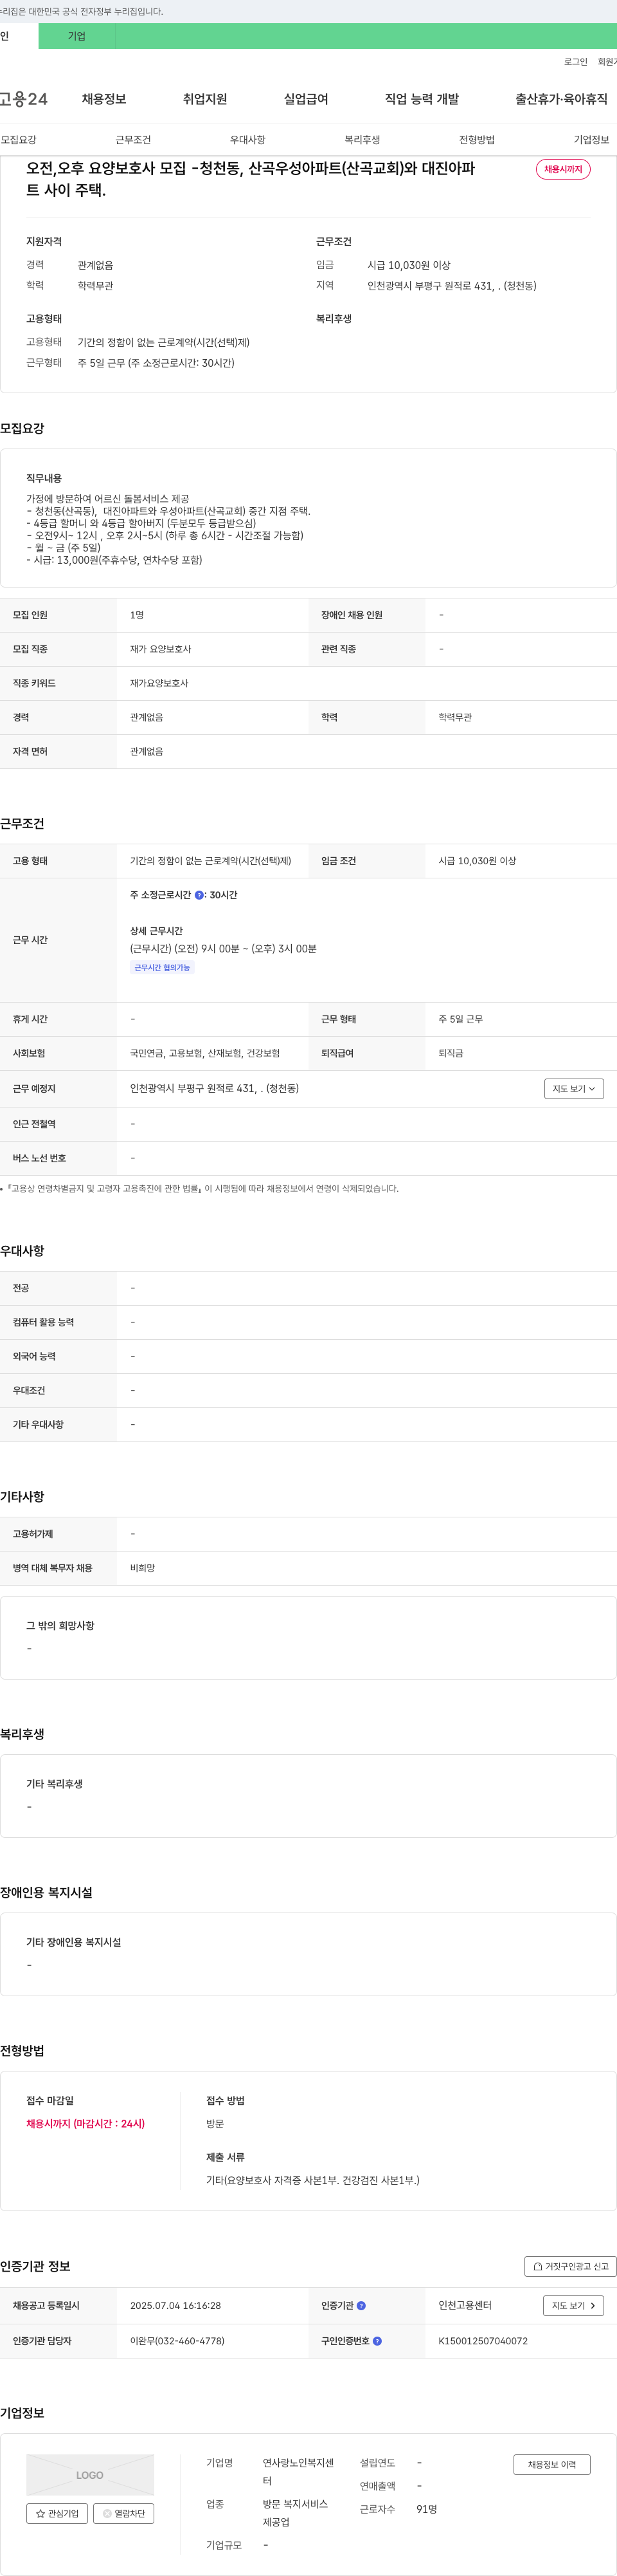Viewport: 617px width, 2576px height.
Task: Click the 채용시까지 status badge
Action: click(563, 169)
